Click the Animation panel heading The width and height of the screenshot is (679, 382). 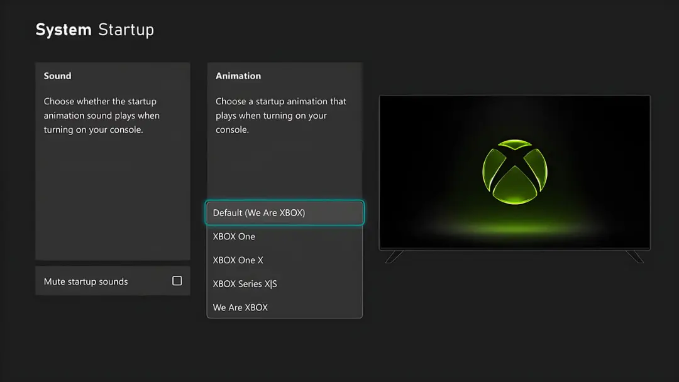pos(238,75)
